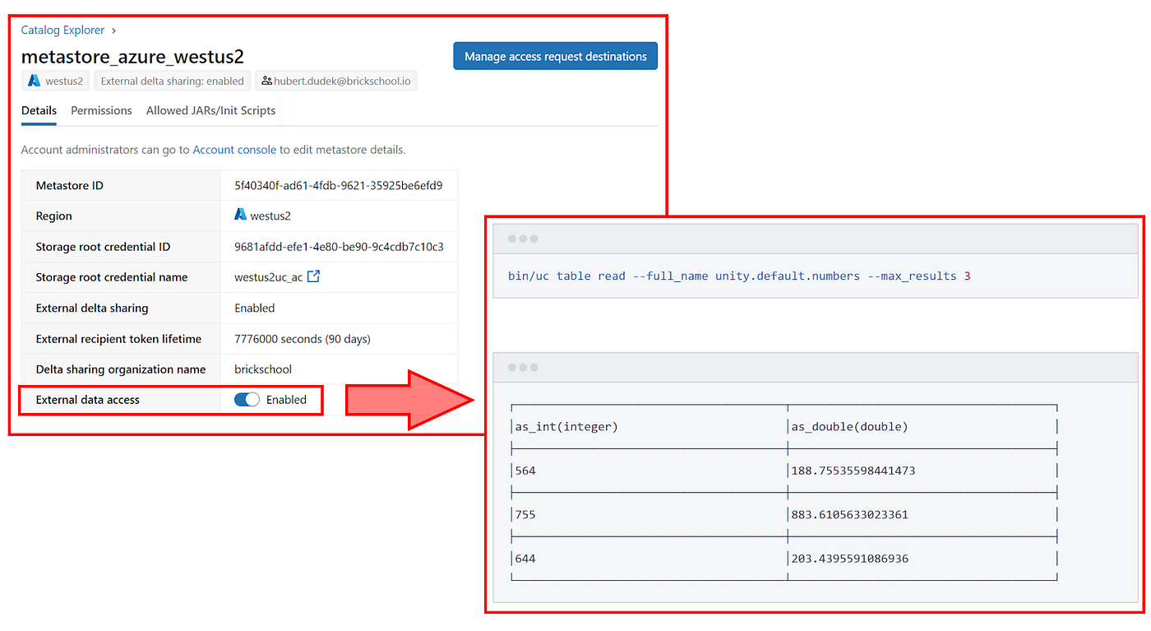The width and height of the screenshot is (1151, 631).
Task: Click the user icon beside the owner email
Action: [266, 81]
